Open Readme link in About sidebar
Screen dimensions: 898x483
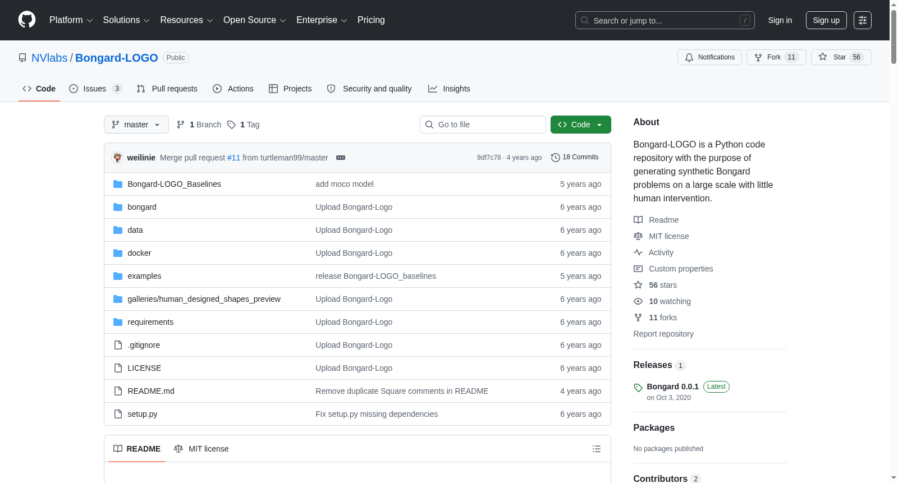pyautogui.click(x=656, y=220)
